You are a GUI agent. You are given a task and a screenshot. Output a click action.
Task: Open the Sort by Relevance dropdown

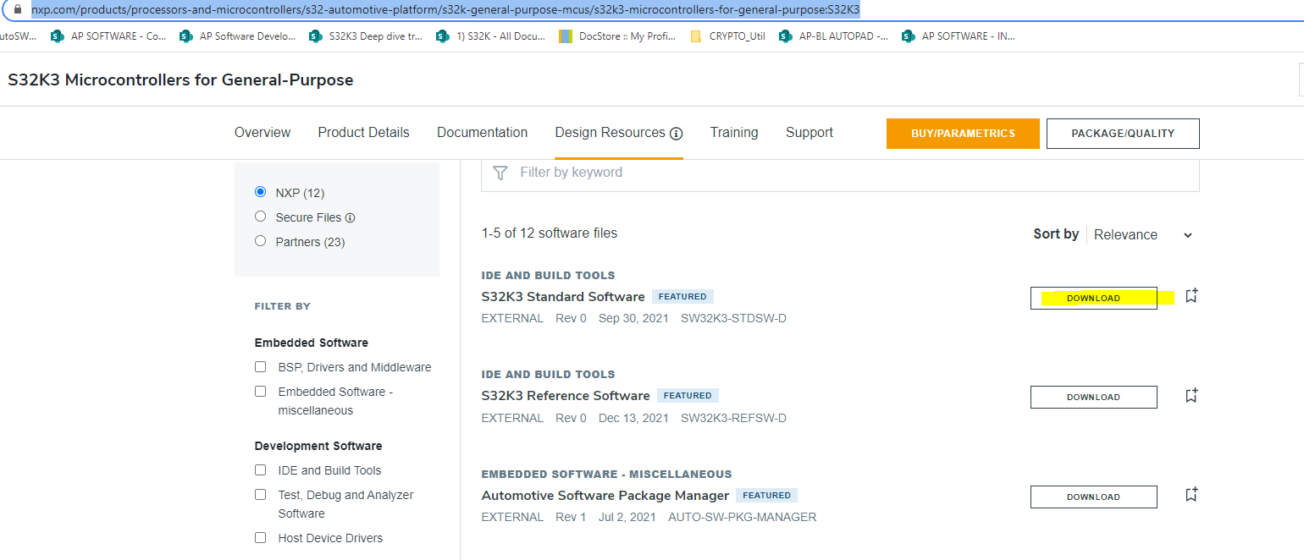[x=1143, y=234]
